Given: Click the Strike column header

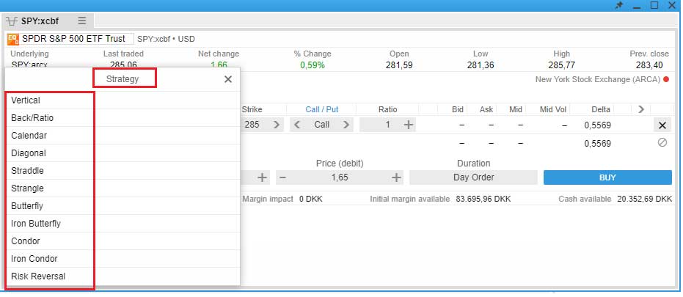Looking at the screenshot, I should click(252, 110).
